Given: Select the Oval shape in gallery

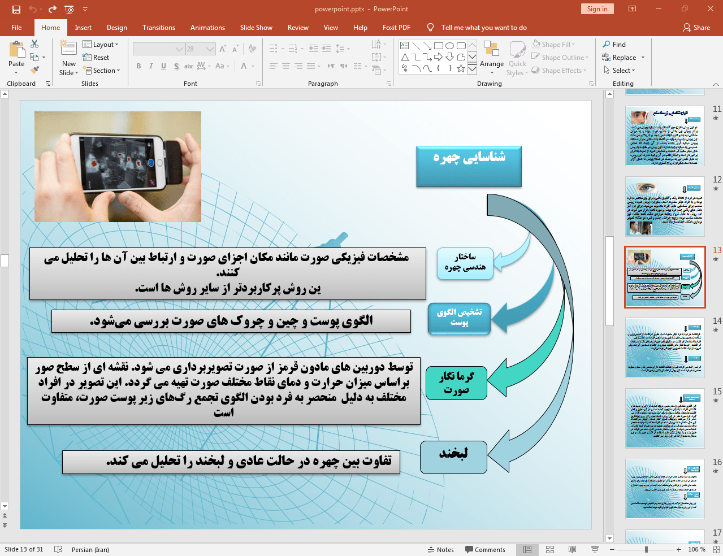Looking at the screenshot, I should pyautogui.click(x=449, y=46).
